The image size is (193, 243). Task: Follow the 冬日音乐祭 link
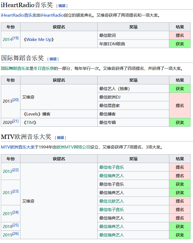click(x=44, y=68)
